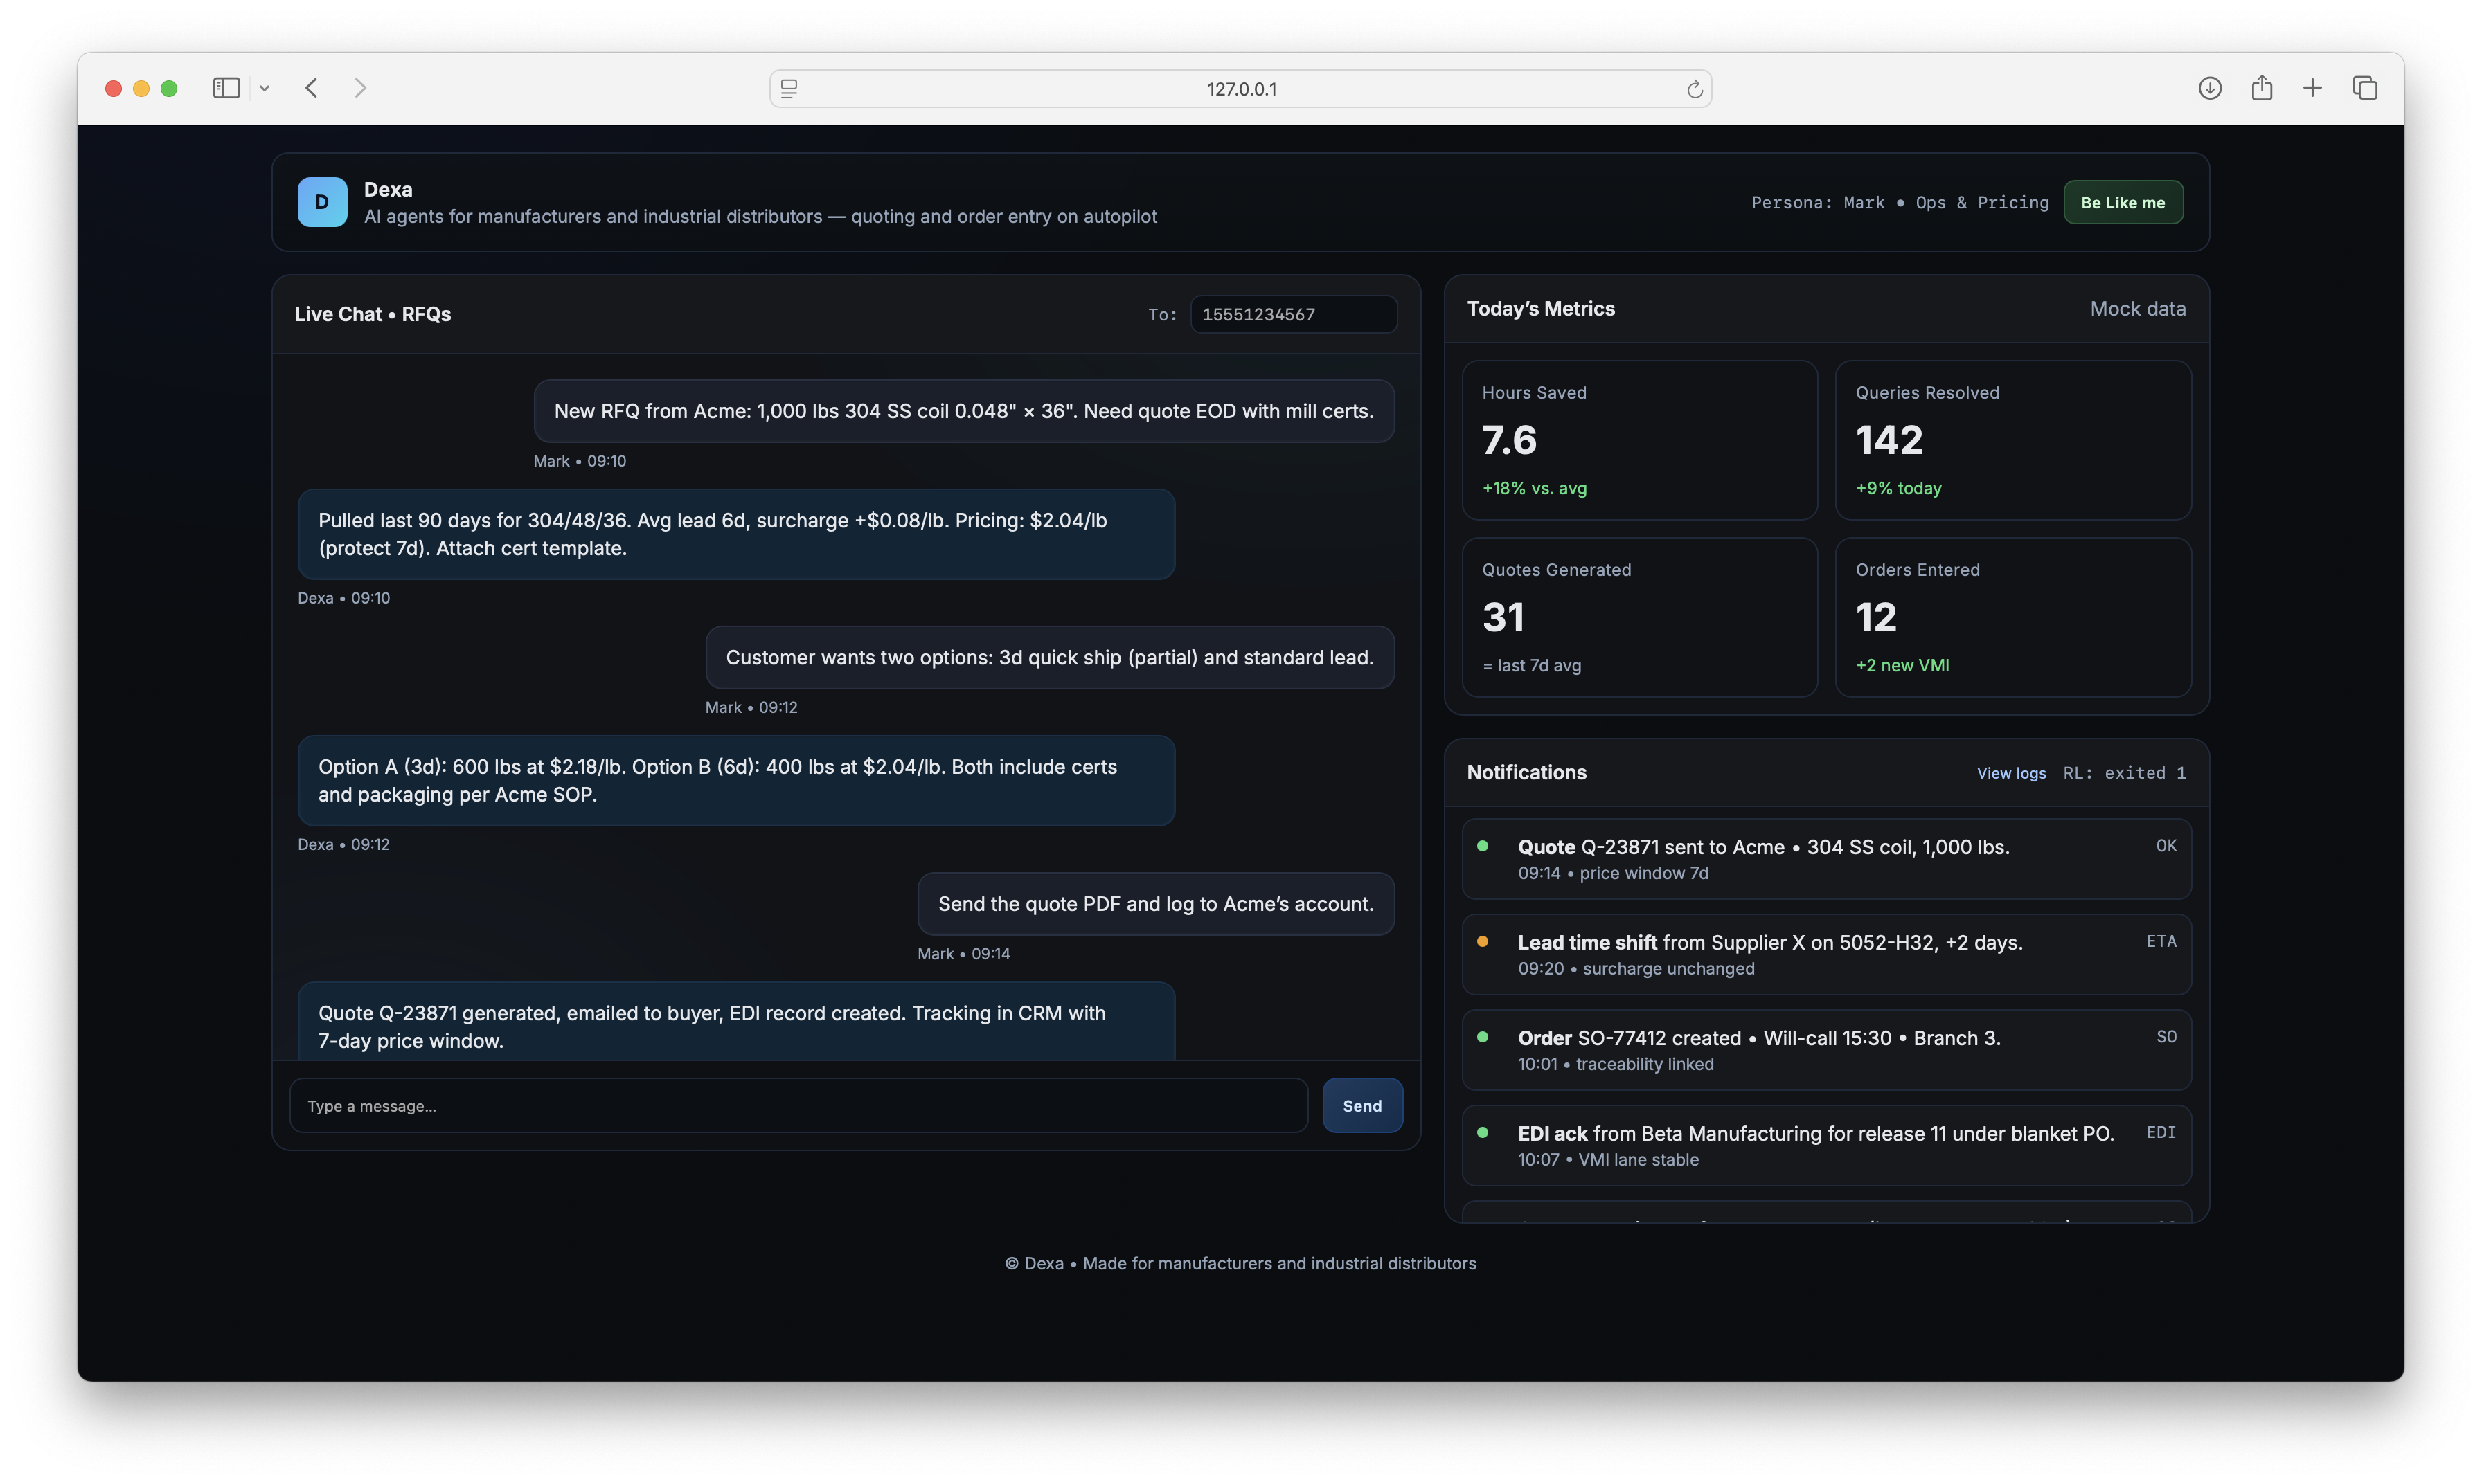Toggle the browser sidebar icon
The width and height of the screenshot is (2482, 1484).
(x=226, y=88)
